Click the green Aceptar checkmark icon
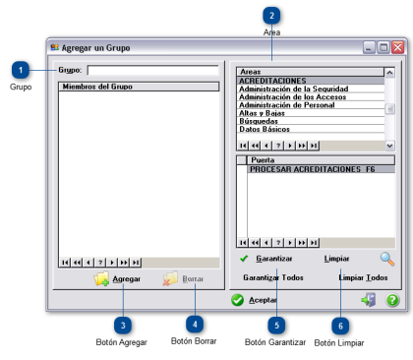Image resolution: width=413 pixels, height=360 pixels. [x=237, y=300]
